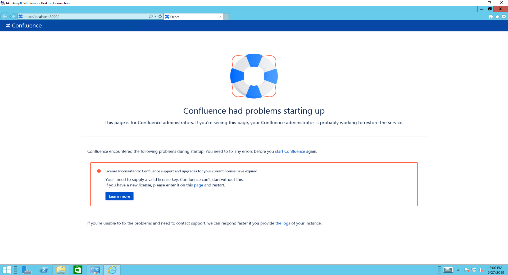The width and height of the screenshot is (508, 275).
Task: Open PowerShell from the taskbar
Action: point(44,270)
